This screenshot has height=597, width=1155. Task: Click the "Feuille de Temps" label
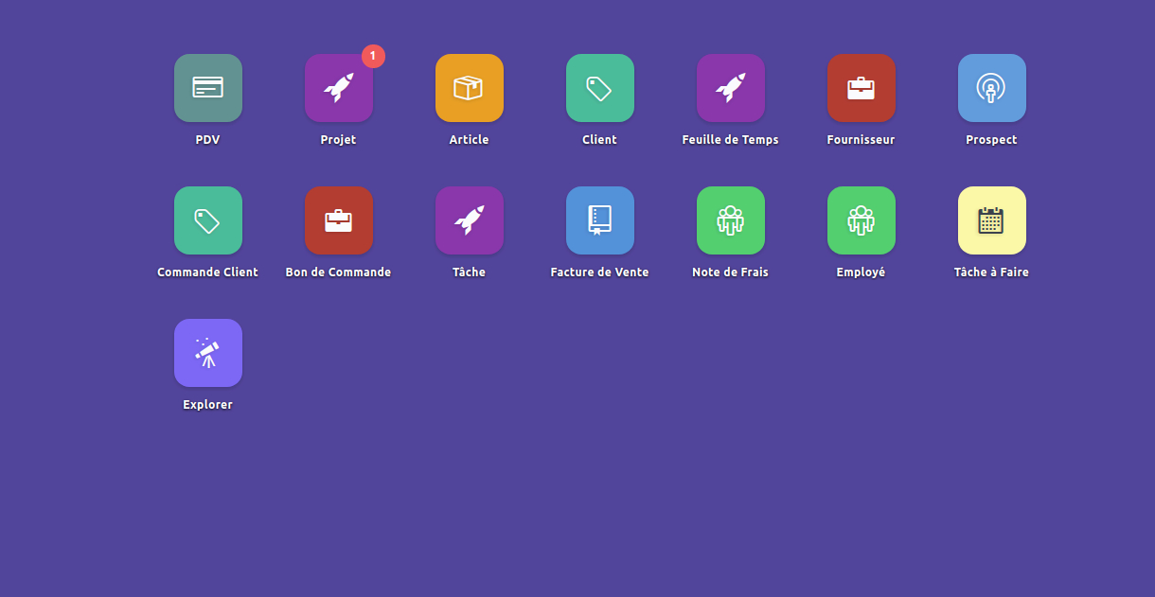click(731, 140)
